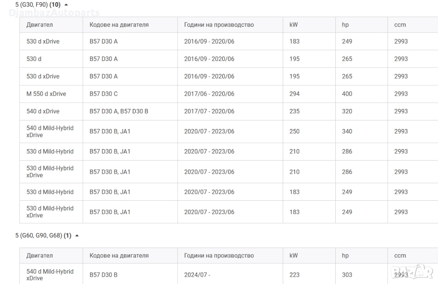This screenshot has height=284, width=438.
Task: Click the 2017/06 - 2020/06 production years cell
Action: click(x=209, y=94)
